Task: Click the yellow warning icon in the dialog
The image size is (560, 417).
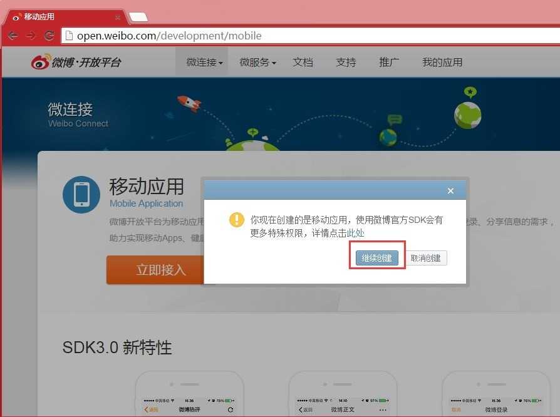Action: (236, 220)
